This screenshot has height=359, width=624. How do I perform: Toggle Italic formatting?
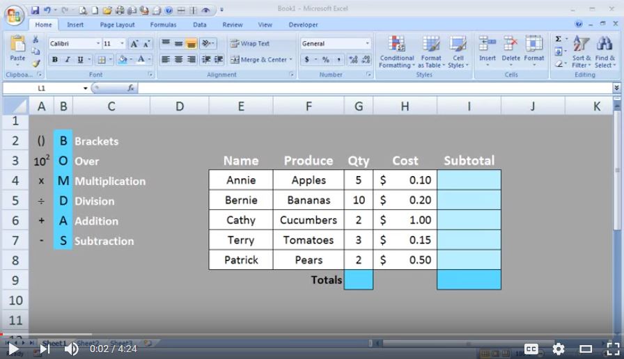pyautogui.click(x=68, y=60)
